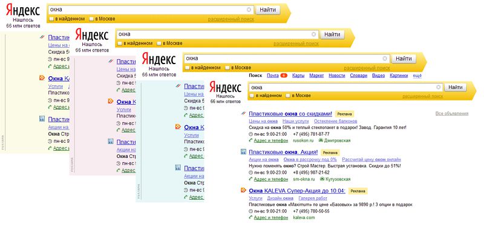Screen dimensions: 484x233
Task: Clear the search field in the yellow-tinted window
Action: click(x=249, y=10)
